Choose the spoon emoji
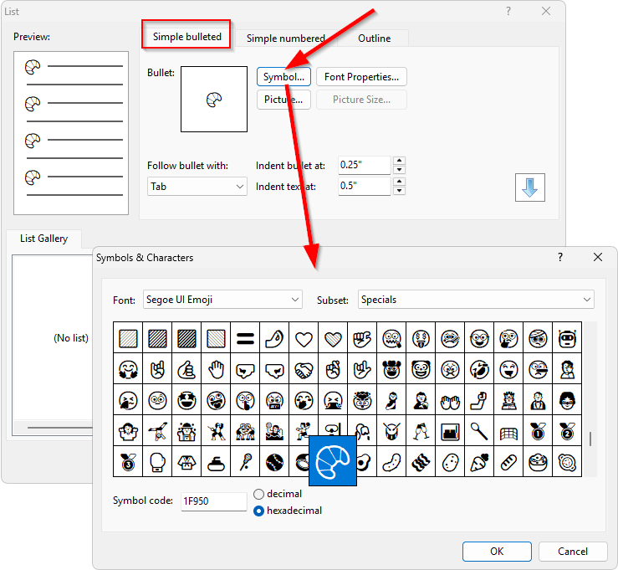The width and height of the screenshot is (618, 570). 479,431
